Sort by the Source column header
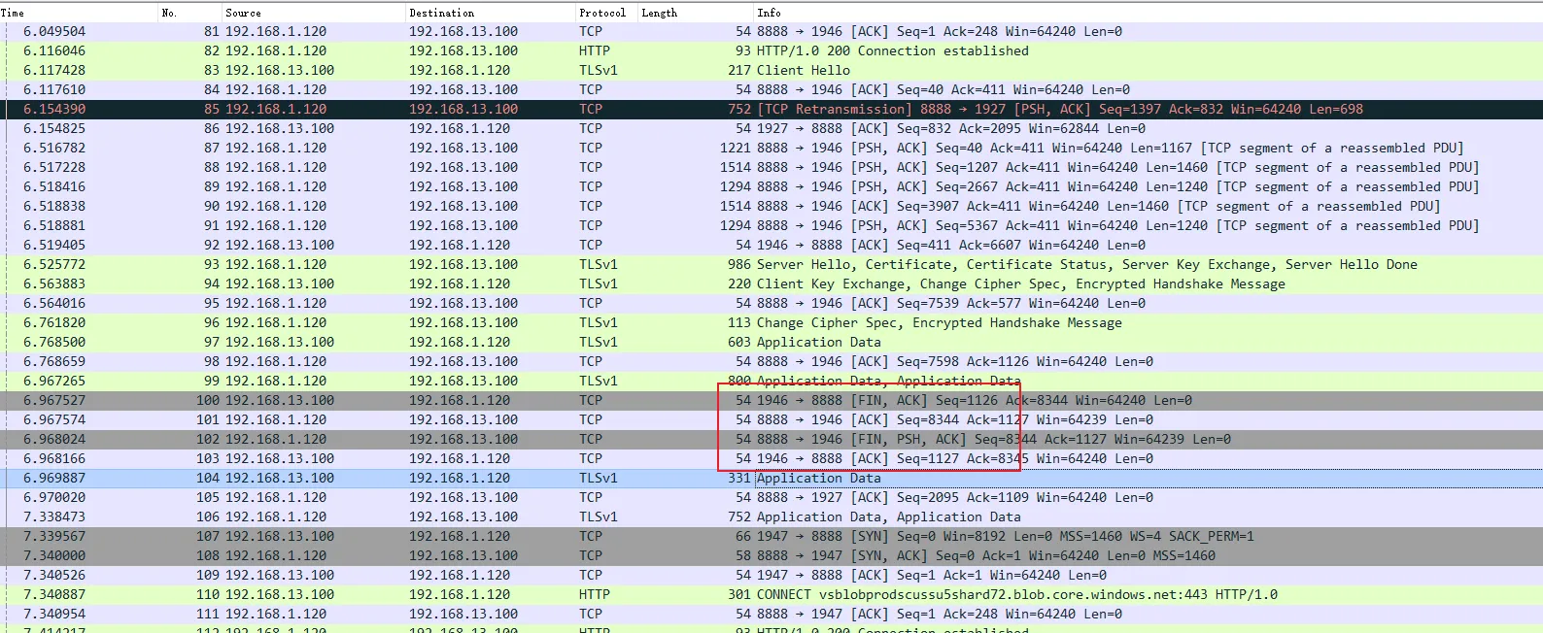The image size is (1543, 633). [243, 13]
